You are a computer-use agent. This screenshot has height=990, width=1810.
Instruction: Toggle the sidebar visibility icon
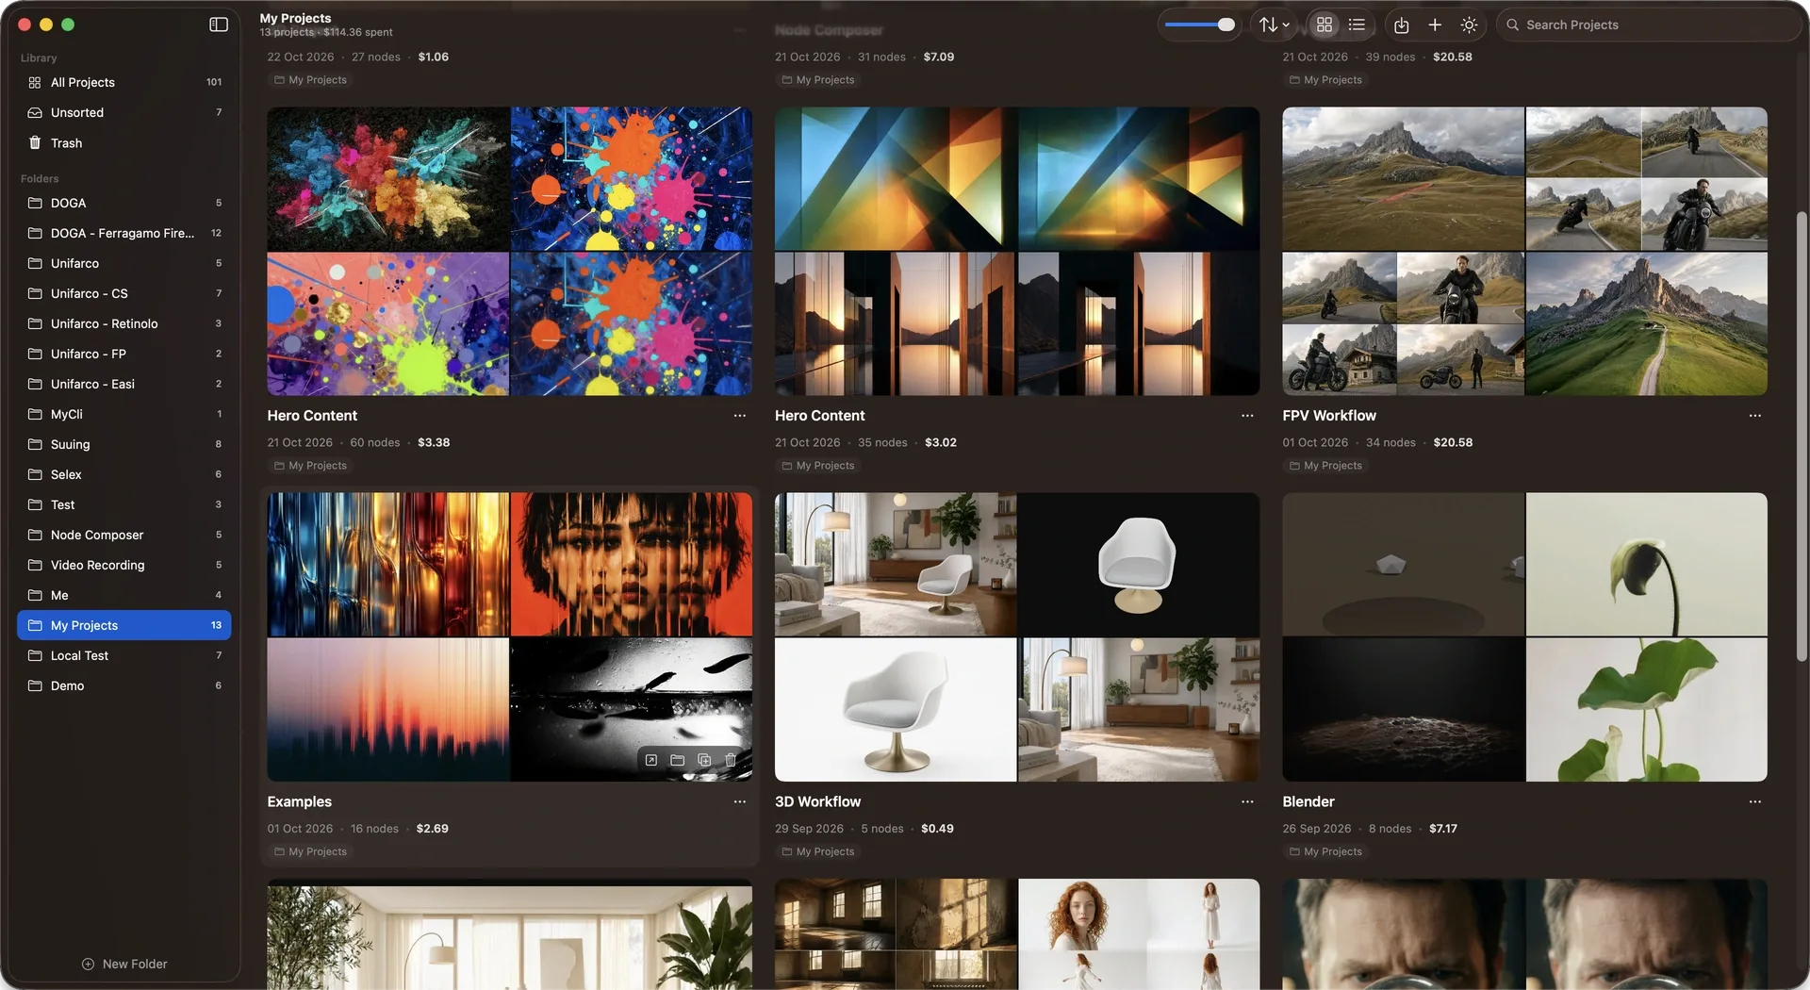point(219,25)
